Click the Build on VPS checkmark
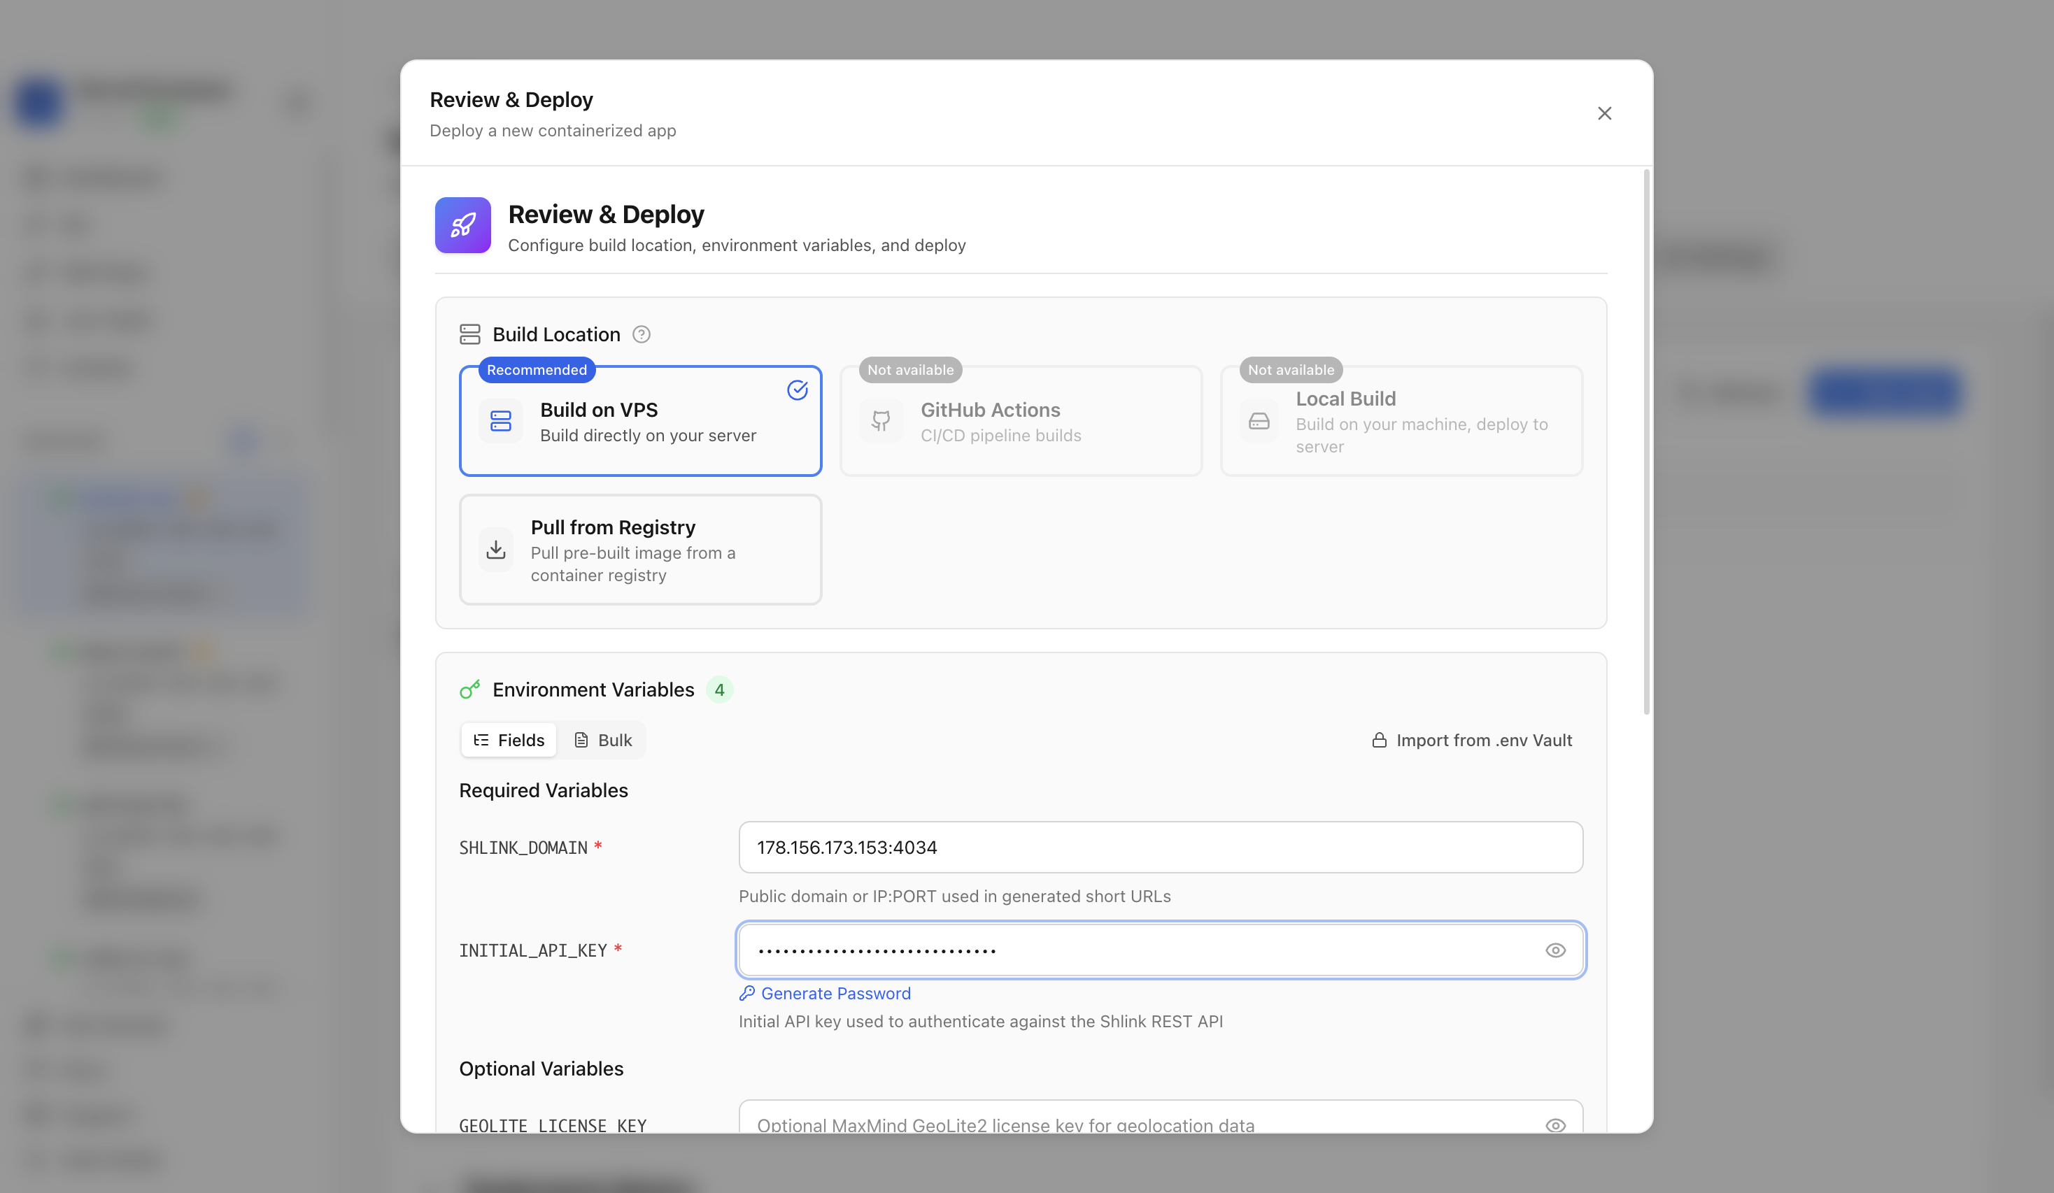This screenshot has width=2054, height=1193. [797, 390]
